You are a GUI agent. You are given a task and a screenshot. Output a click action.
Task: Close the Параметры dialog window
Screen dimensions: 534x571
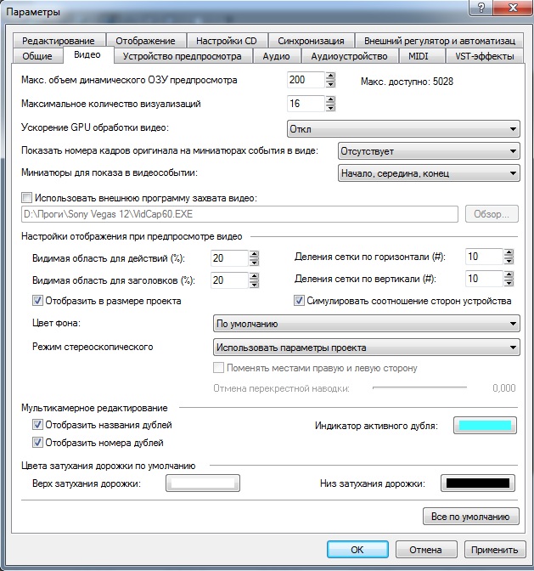[x=514, y=8]
